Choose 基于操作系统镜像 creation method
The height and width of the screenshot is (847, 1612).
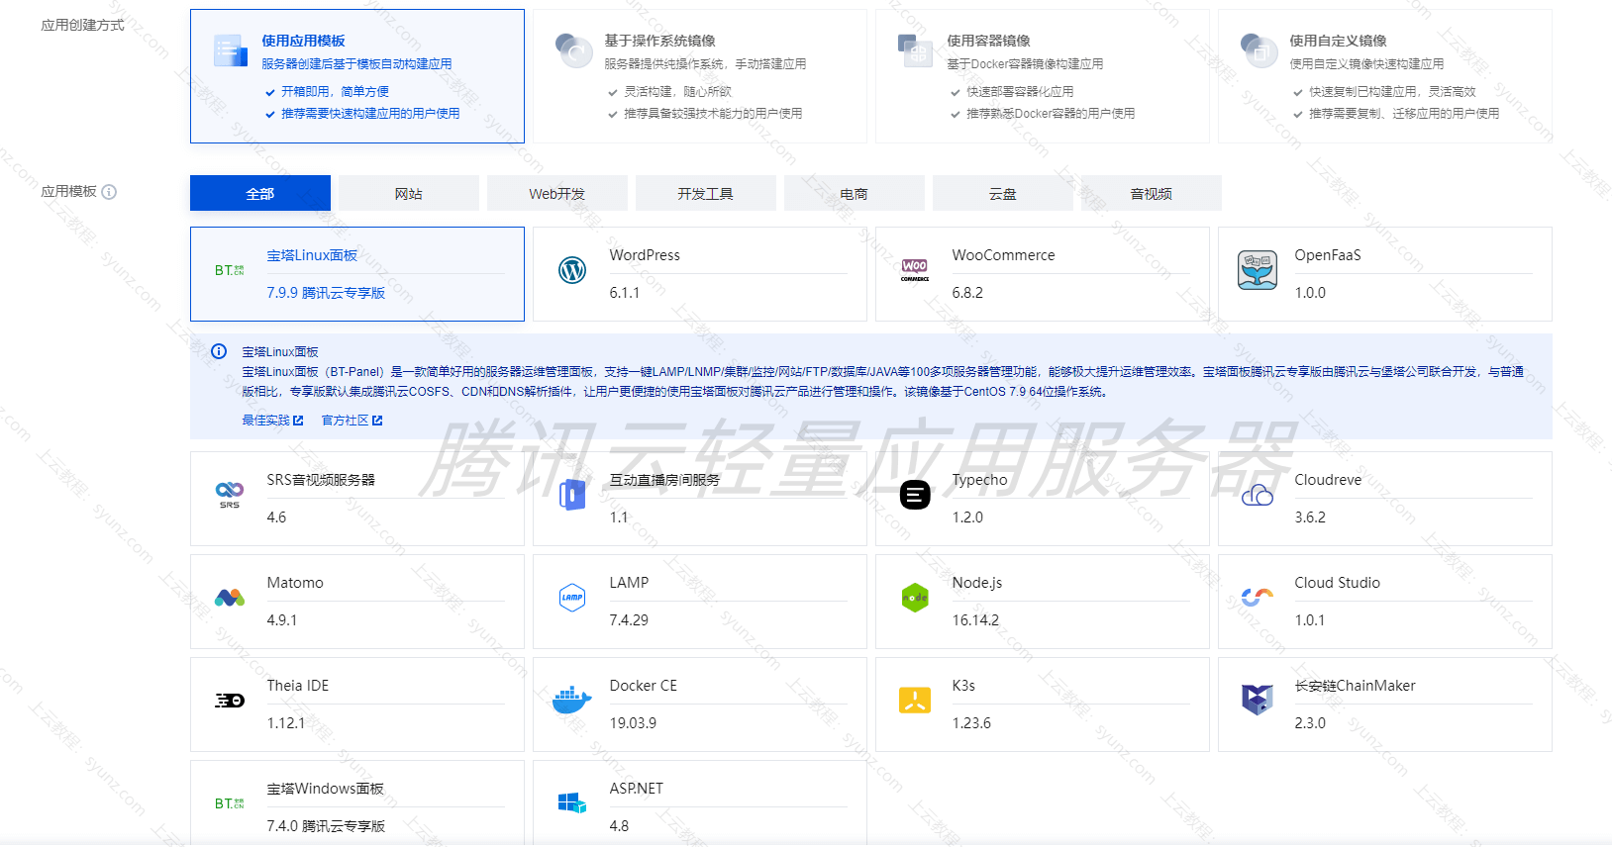[700, 76]
